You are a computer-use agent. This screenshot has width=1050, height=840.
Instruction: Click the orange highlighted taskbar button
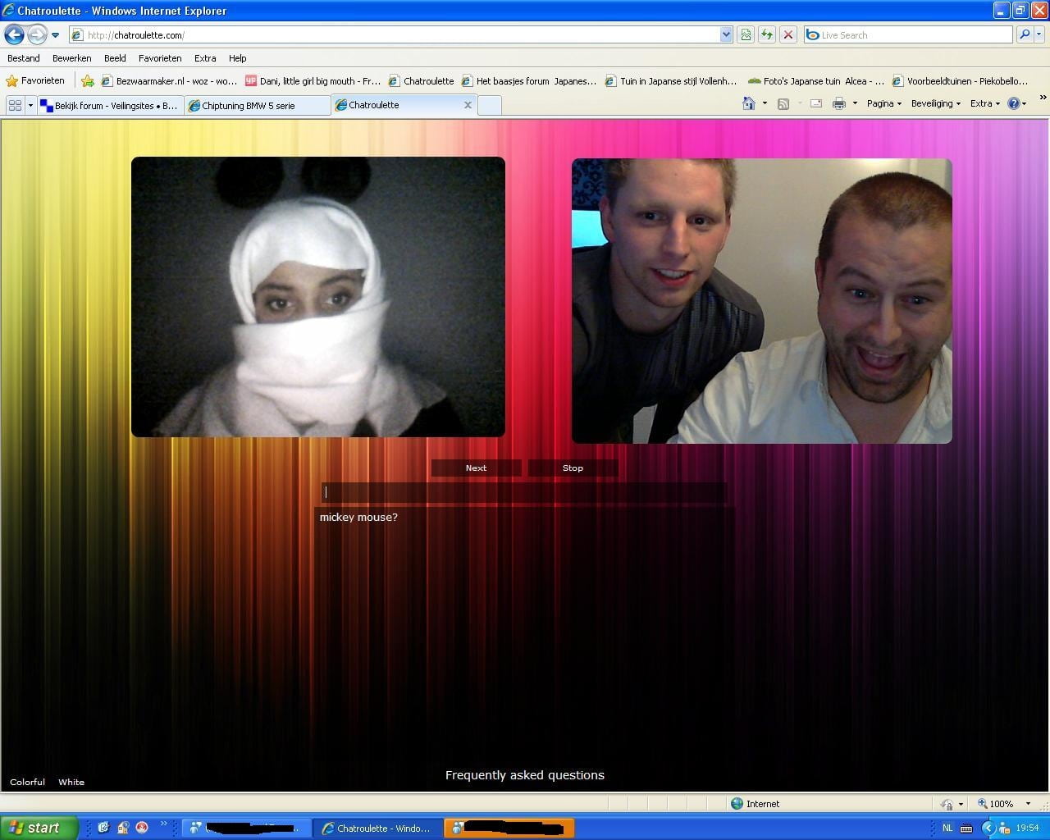pos(509,829)
